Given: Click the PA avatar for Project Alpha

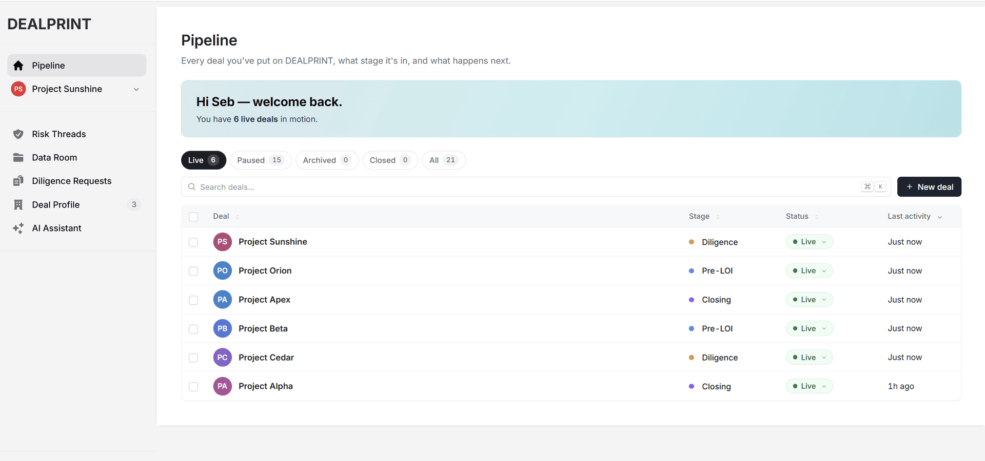Looking at the screenshot, I should tap(222, 386).
